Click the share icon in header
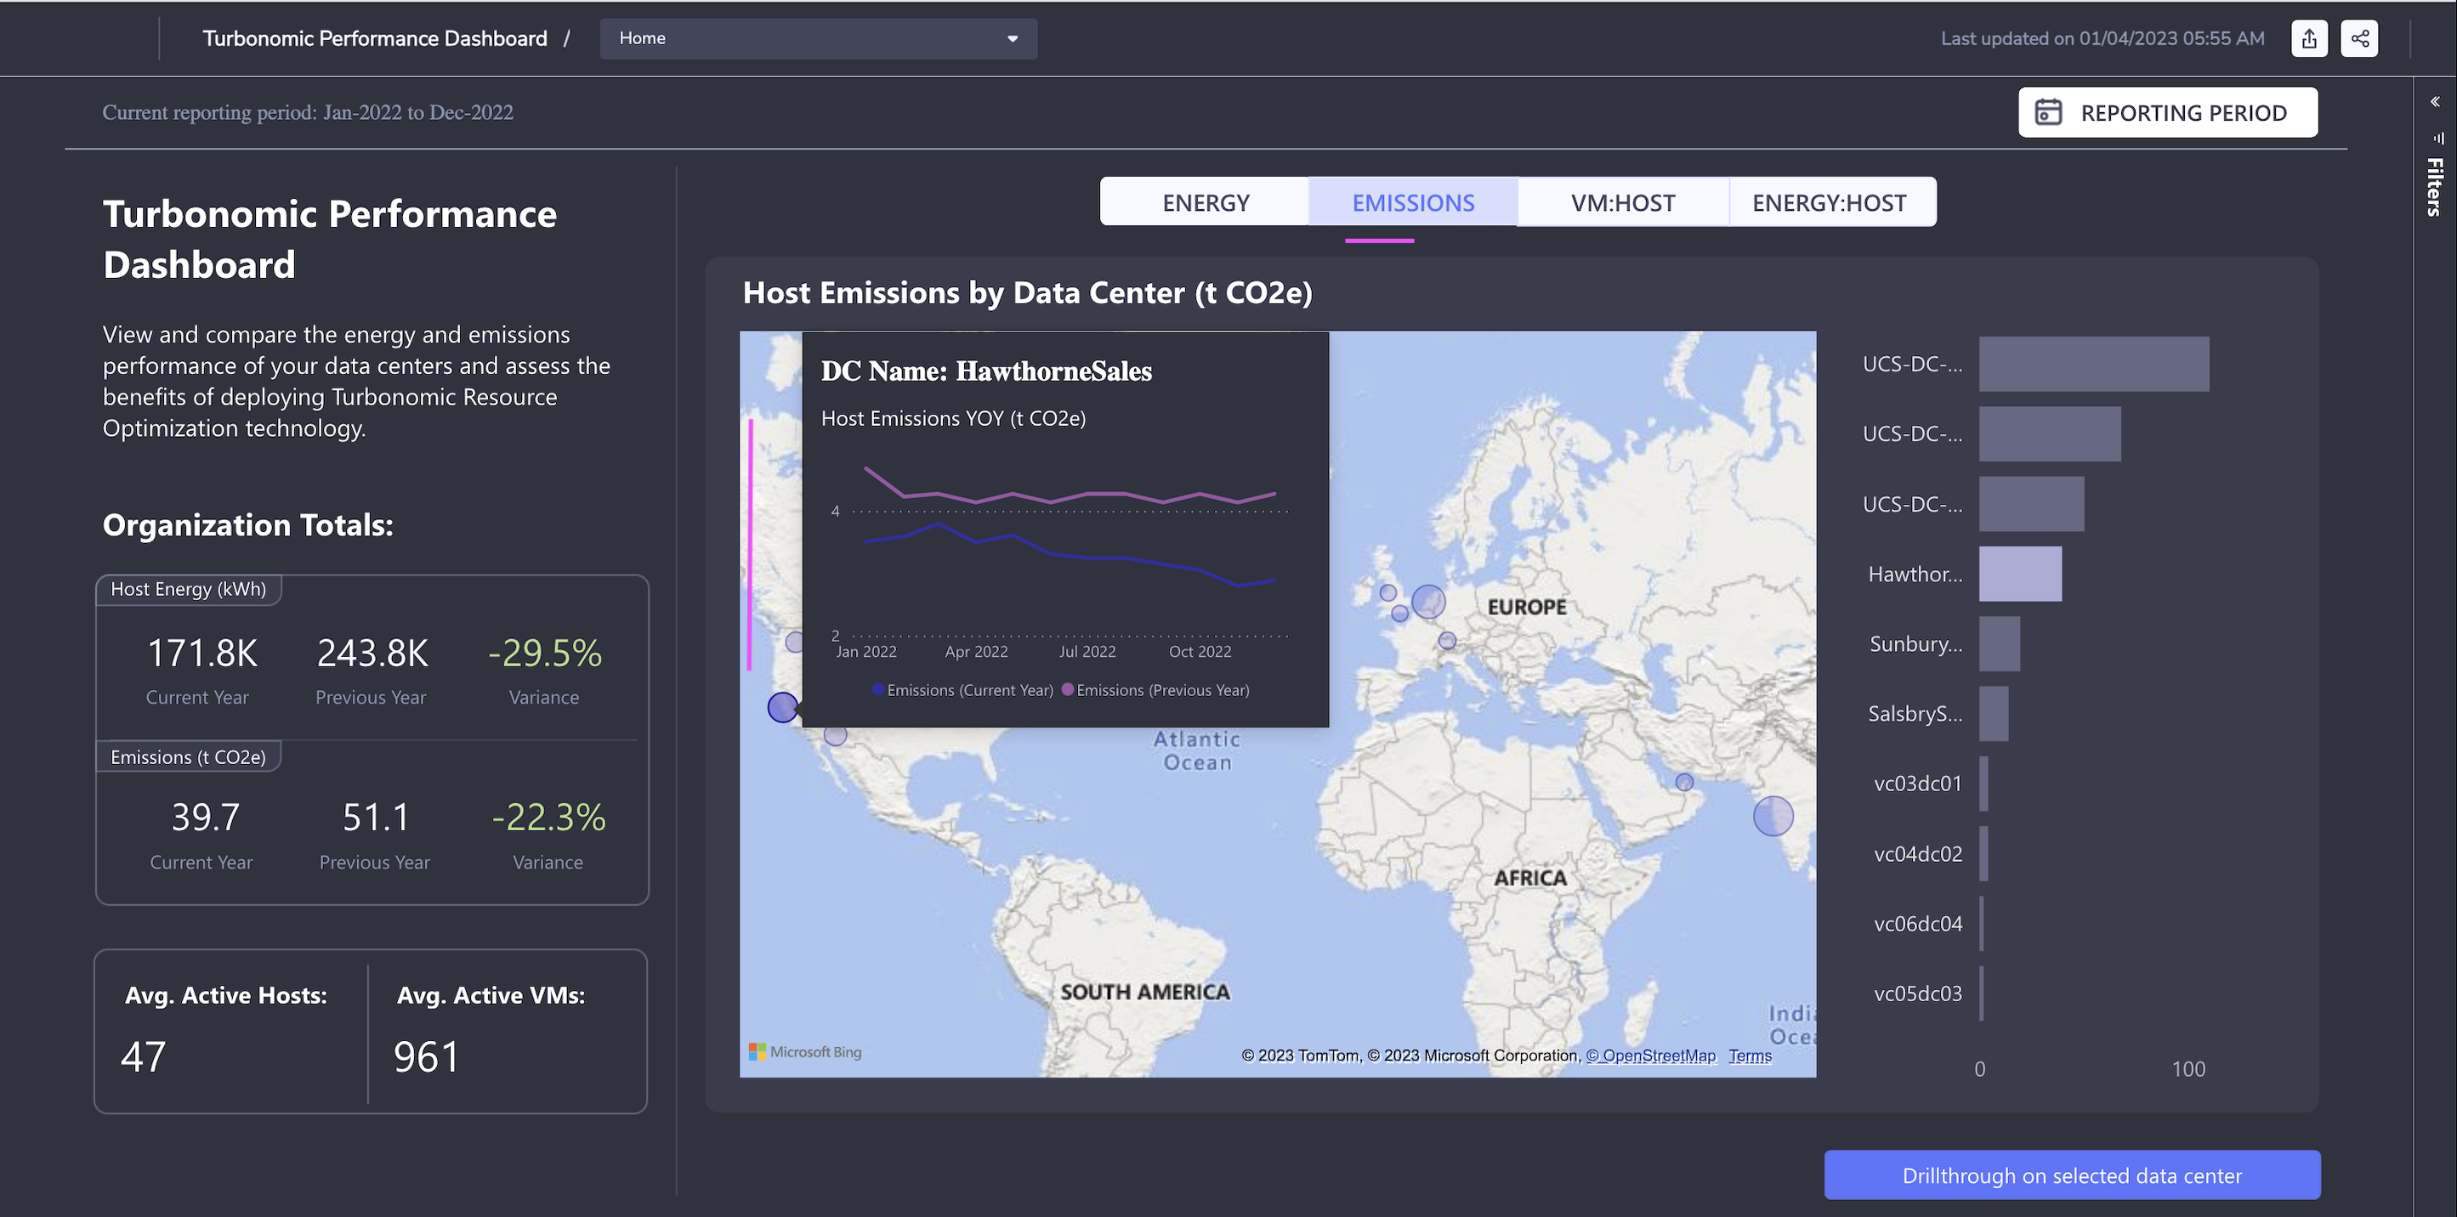The image size is (2457, 1217). click(x=2358, y=39)
